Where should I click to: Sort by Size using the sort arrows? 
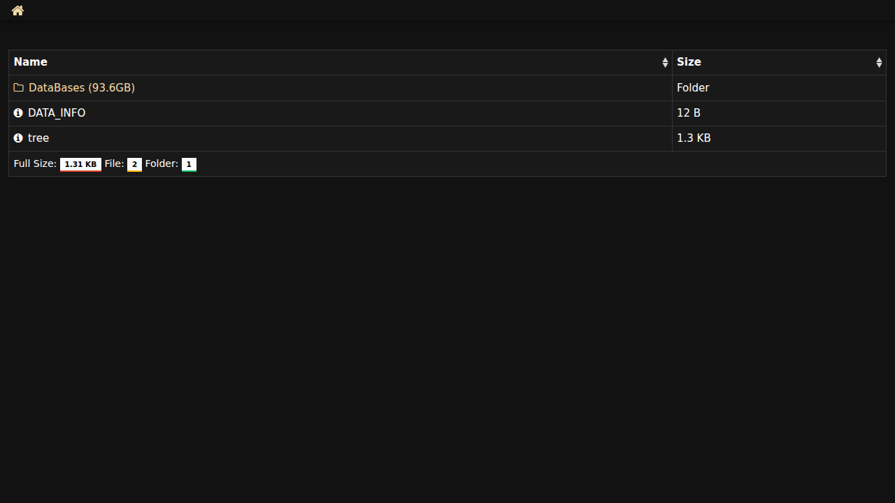point(879,63)
